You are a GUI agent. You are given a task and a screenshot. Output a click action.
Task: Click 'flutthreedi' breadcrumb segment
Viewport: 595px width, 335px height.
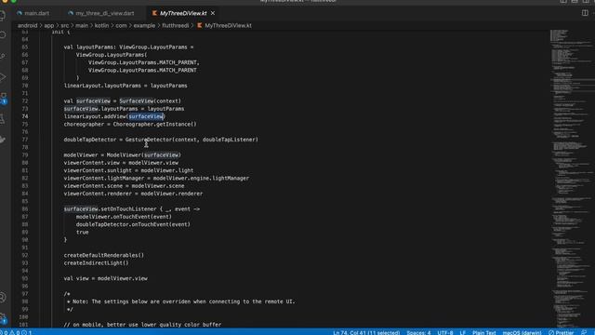(x=176, y=25)
